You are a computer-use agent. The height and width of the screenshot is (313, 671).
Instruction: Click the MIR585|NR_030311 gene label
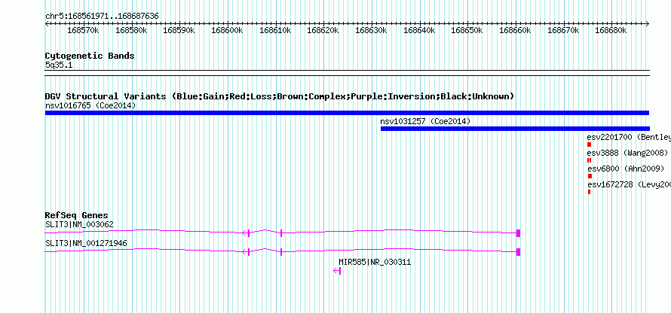375,262
